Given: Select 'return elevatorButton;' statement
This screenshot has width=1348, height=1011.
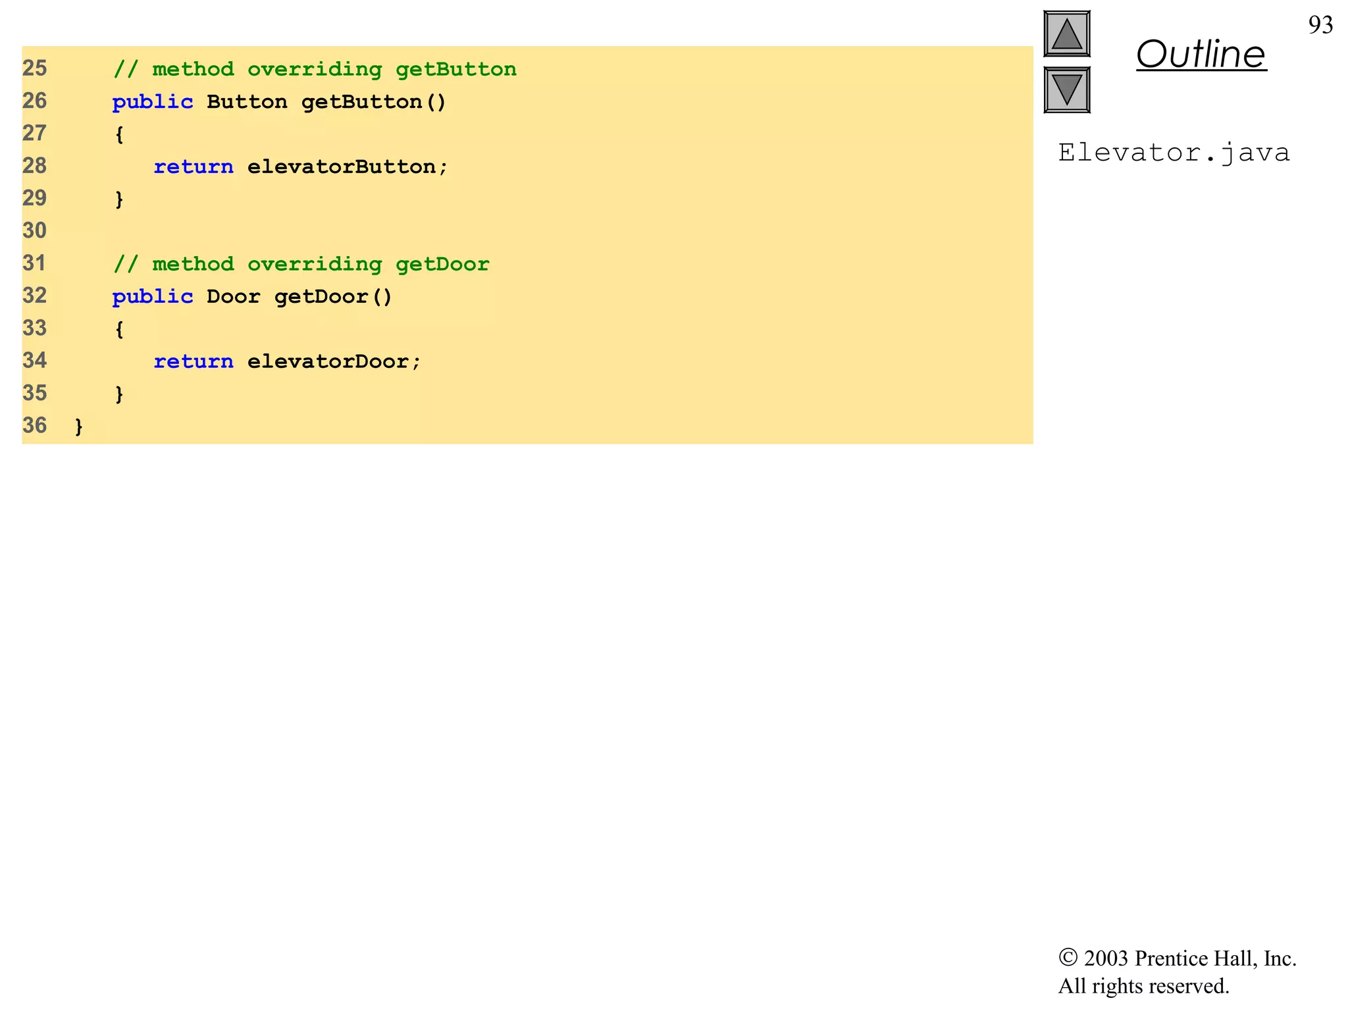Looking at the screenshot, I should tap(301, 167).
